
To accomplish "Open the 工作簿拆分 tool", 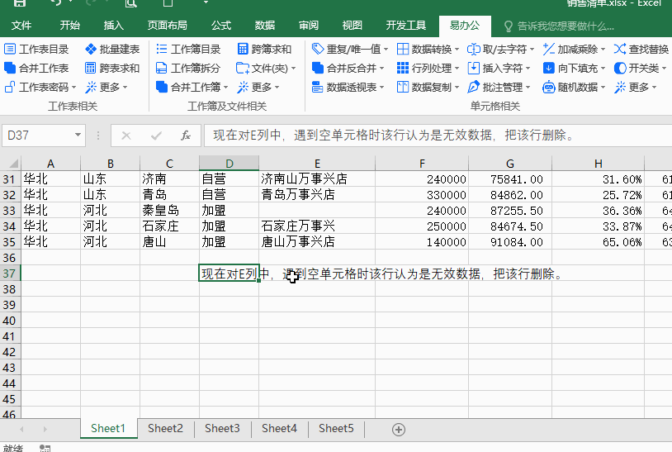I will (x=188, y=69).
